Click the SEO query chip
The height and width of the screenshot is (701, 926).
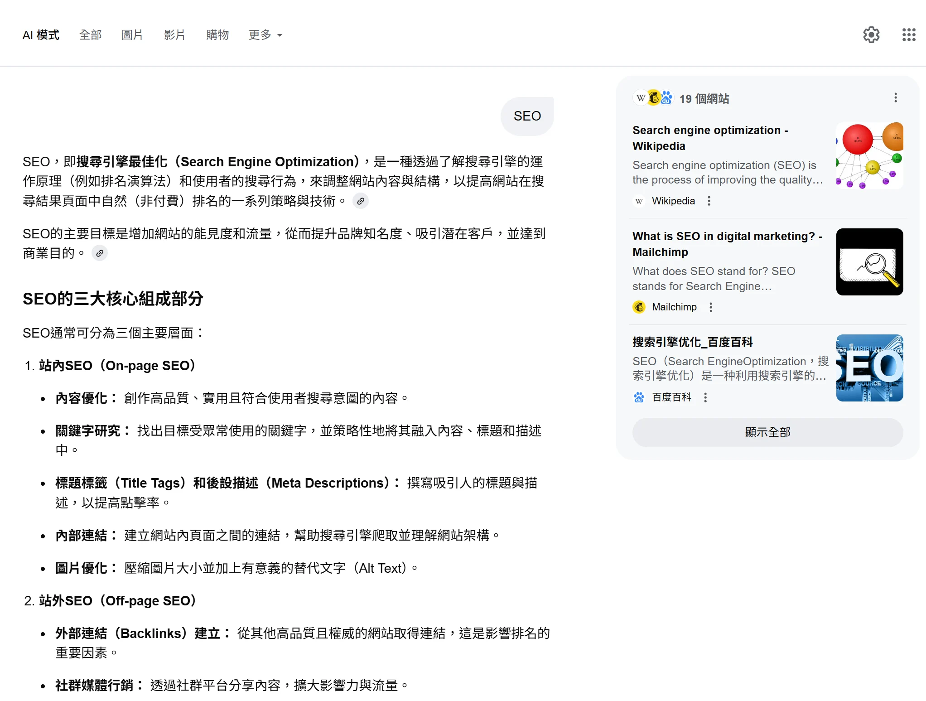click(527, 116)
